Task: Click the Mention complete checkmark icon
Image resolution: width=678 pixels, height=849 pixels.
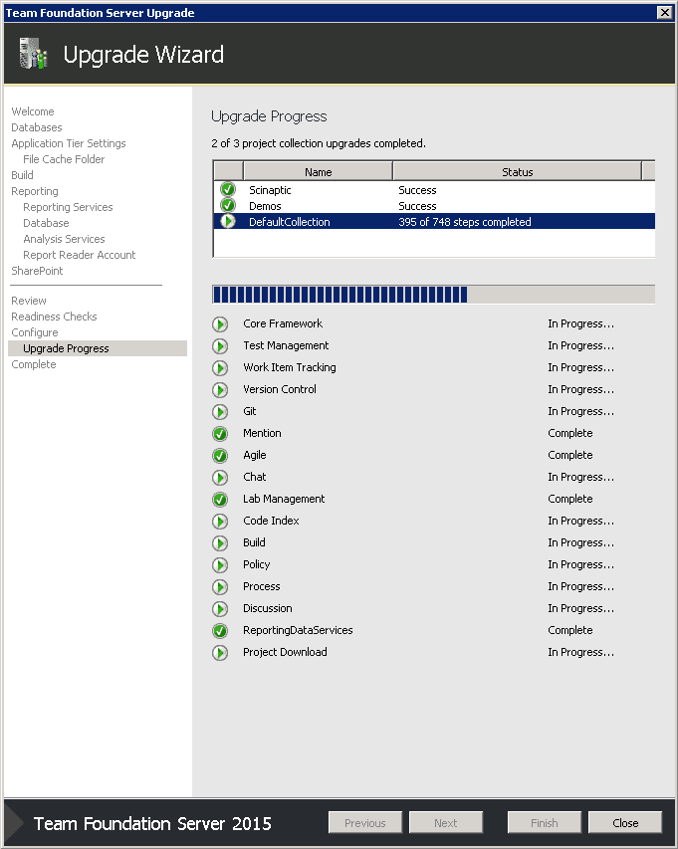Action: 220,434
